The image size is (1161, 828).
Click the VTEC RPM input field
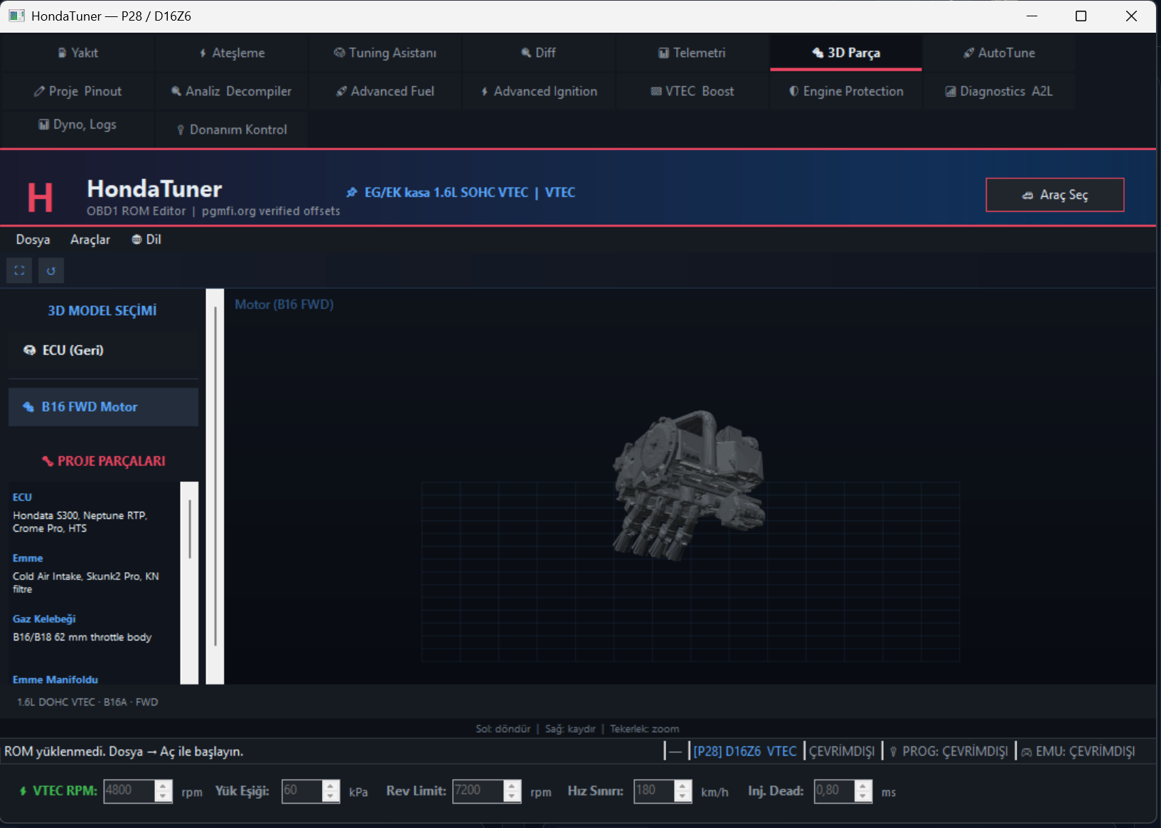pos(129,791)
